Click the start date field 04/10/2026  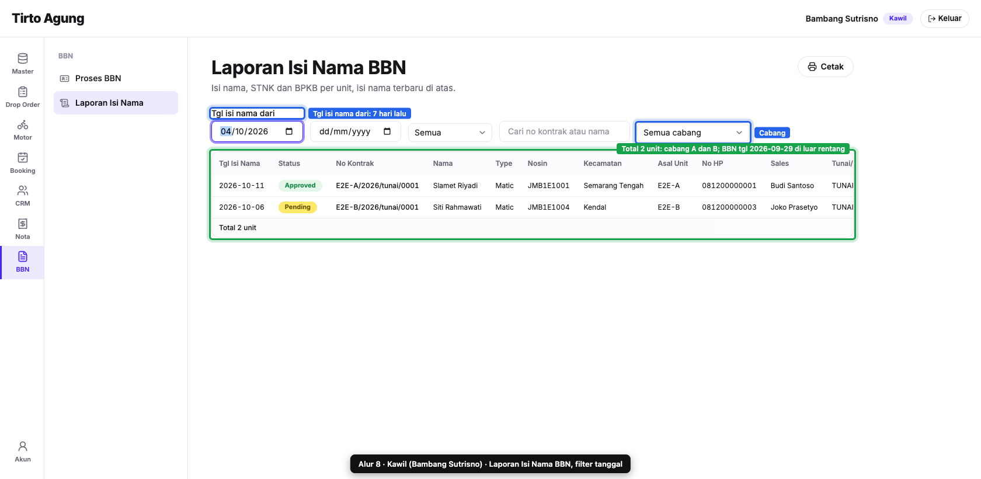257,131
